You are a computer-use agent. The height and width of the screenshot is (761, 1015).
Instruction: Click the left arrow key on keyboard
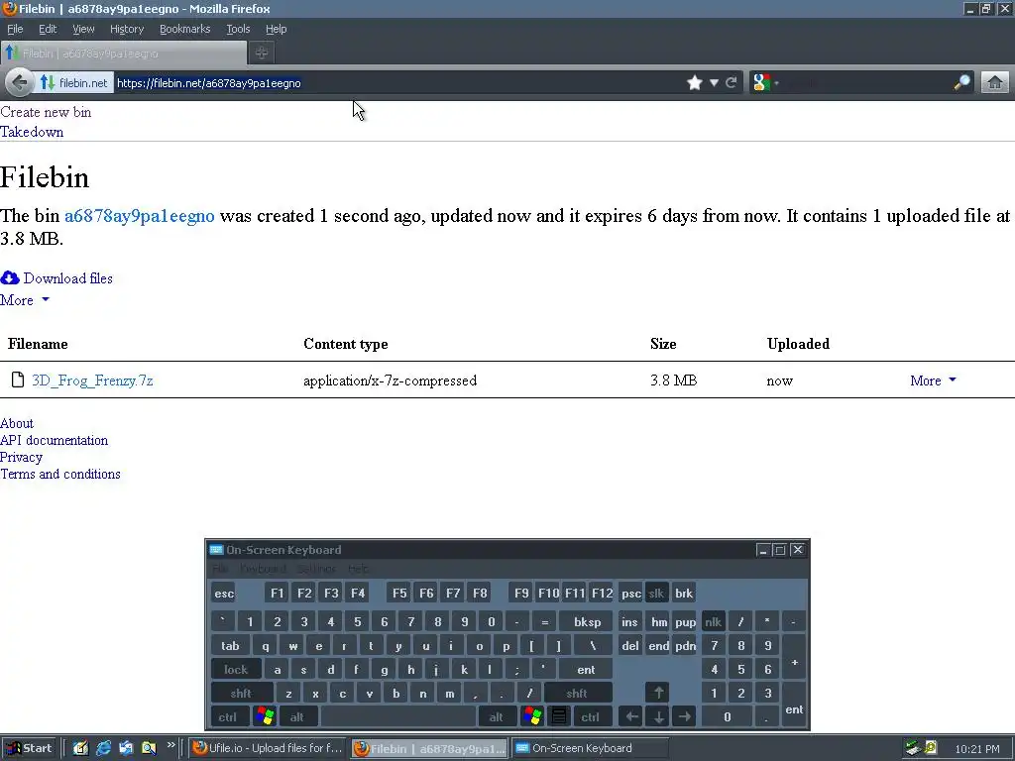(x=631, y=716)
